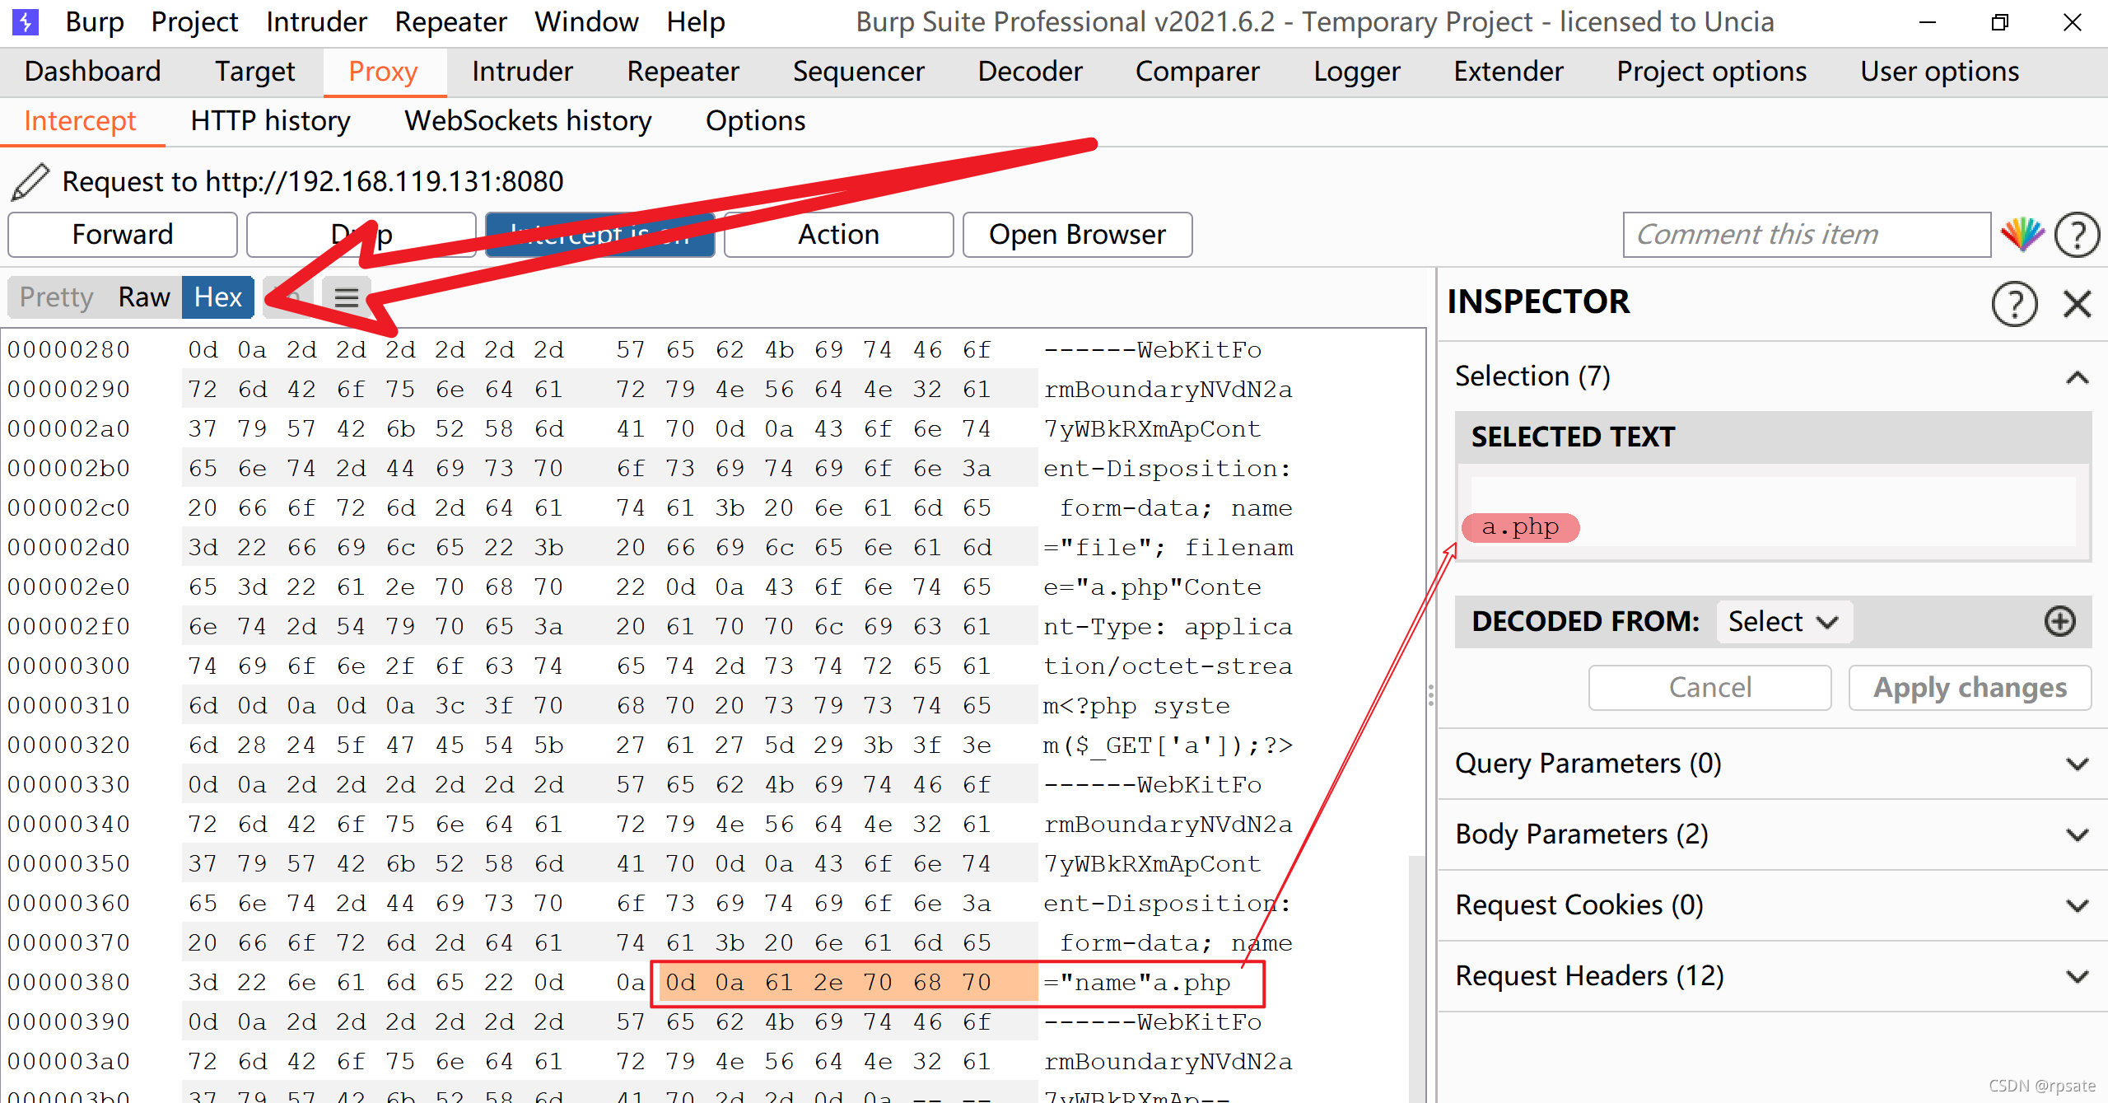Click Apply changes in Inspector

pyautogui.click(x=1970, y=688)
